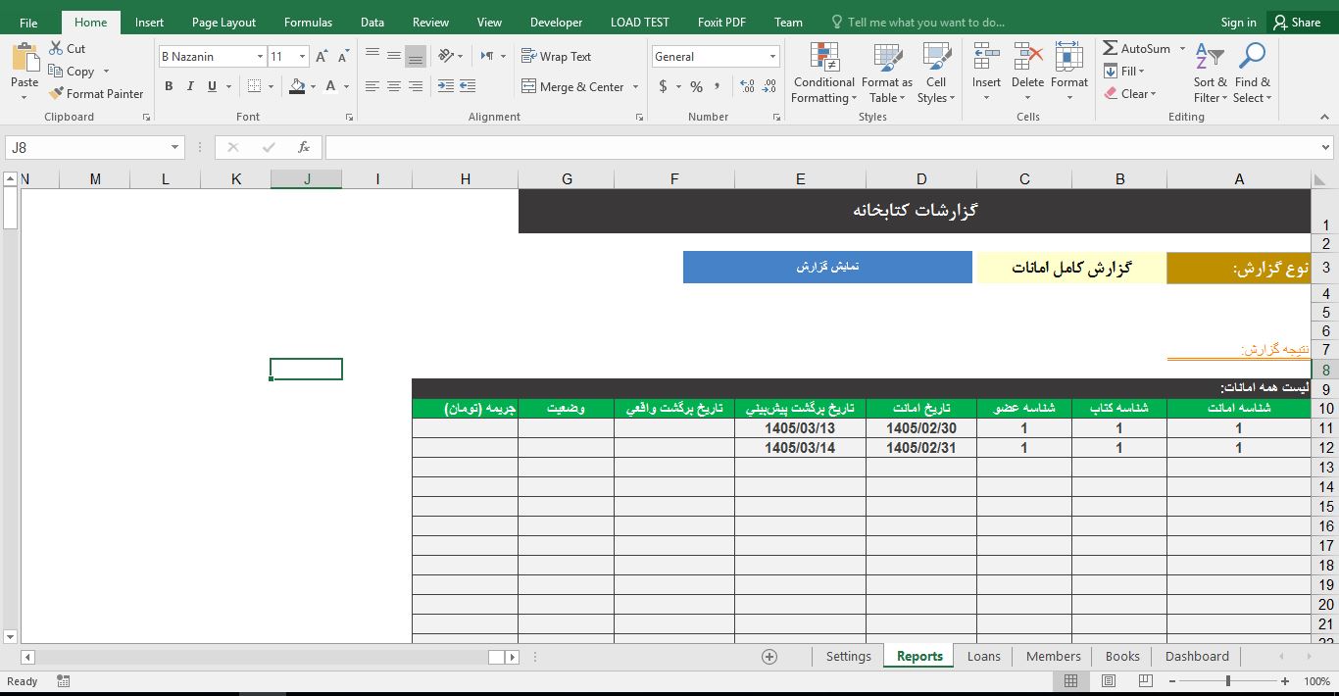The image size is (1339, 696).
Task: Open the General number format dropdown
Action: tap(773, 57)
